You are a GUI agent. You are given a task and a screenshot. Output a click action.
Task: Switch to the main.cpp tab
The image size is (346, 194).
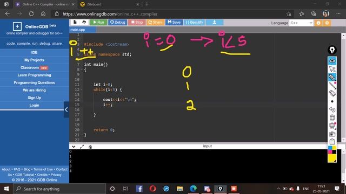click(x=78, y=30)
